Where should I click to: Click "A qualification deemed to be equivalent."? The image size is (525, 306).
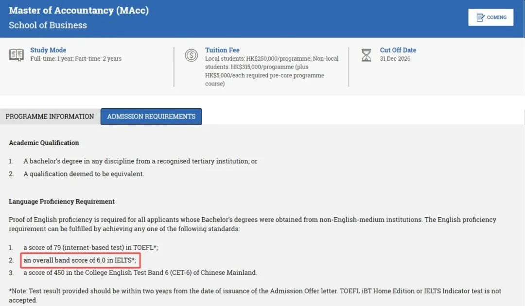coord(84,174)
